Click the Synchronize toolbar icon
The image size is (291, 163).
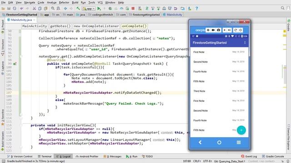coord(15,9)
